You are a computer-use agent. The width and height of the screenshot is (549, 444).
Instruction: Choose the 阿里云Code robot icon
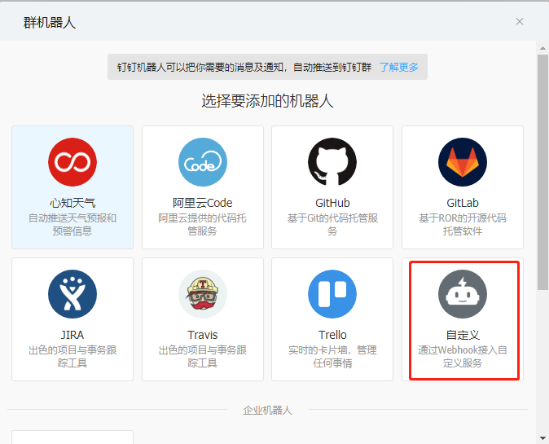203,162
